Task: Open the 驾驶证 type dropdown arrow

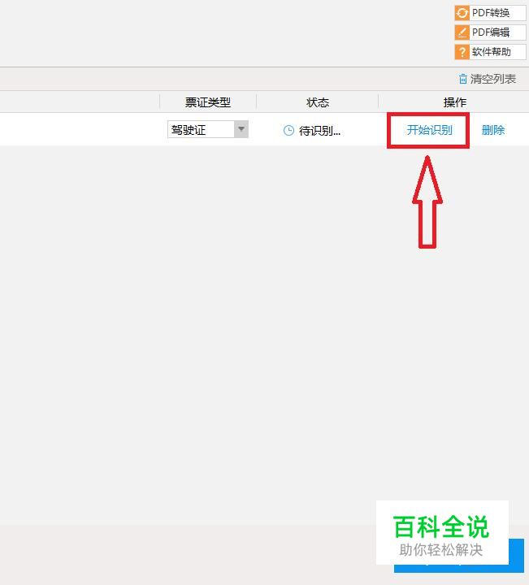Action: [x=241, y=129]
